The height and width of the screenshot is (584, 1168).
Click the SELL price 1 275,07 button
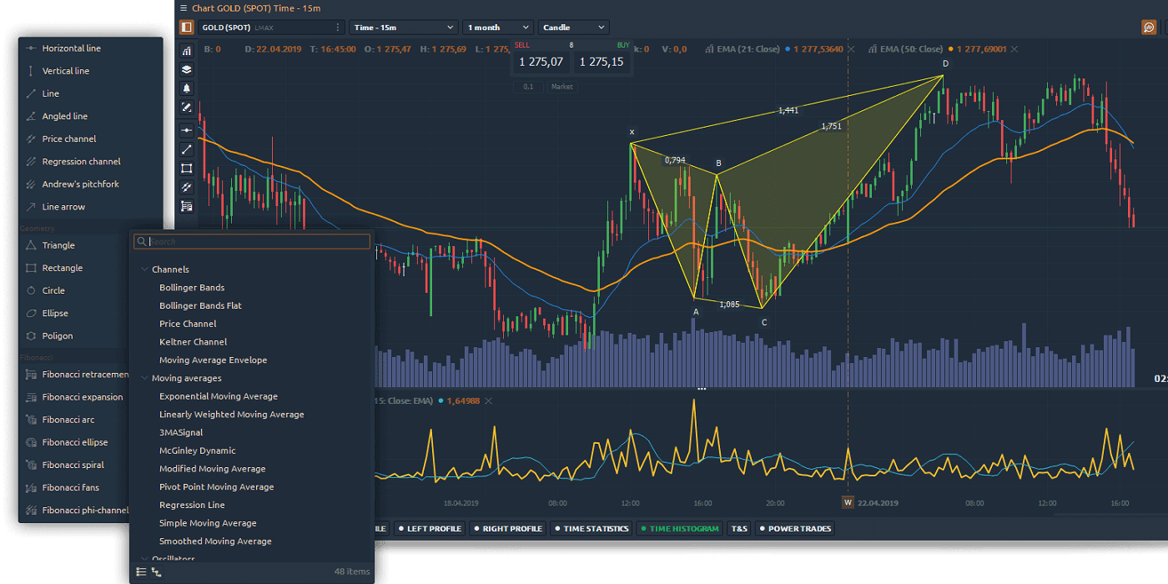[x=541, y=62]
